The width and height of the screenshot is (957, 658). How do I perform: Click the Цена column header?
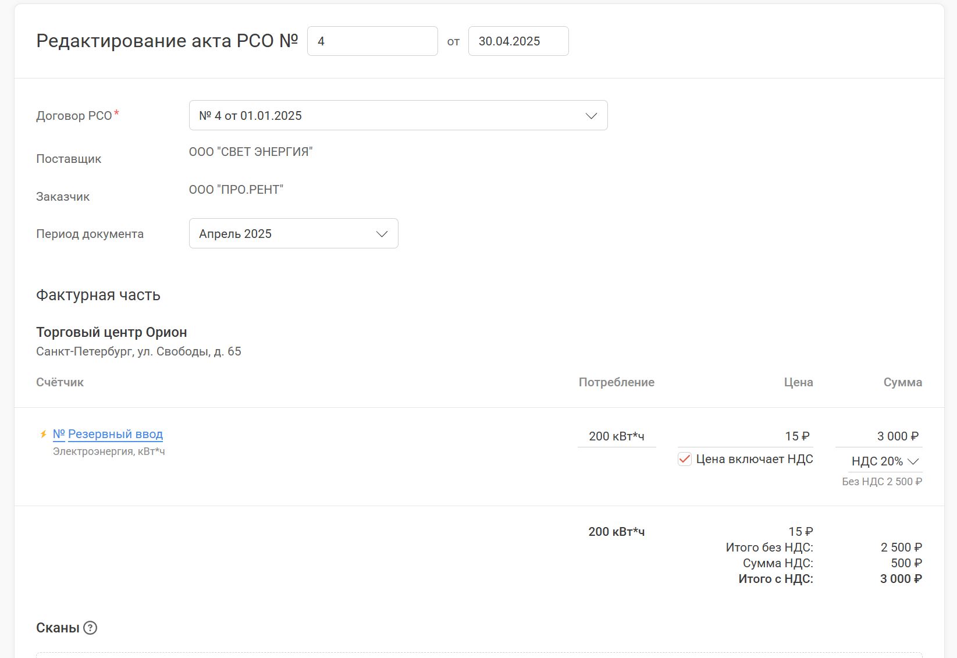click(x=798, y=382)
